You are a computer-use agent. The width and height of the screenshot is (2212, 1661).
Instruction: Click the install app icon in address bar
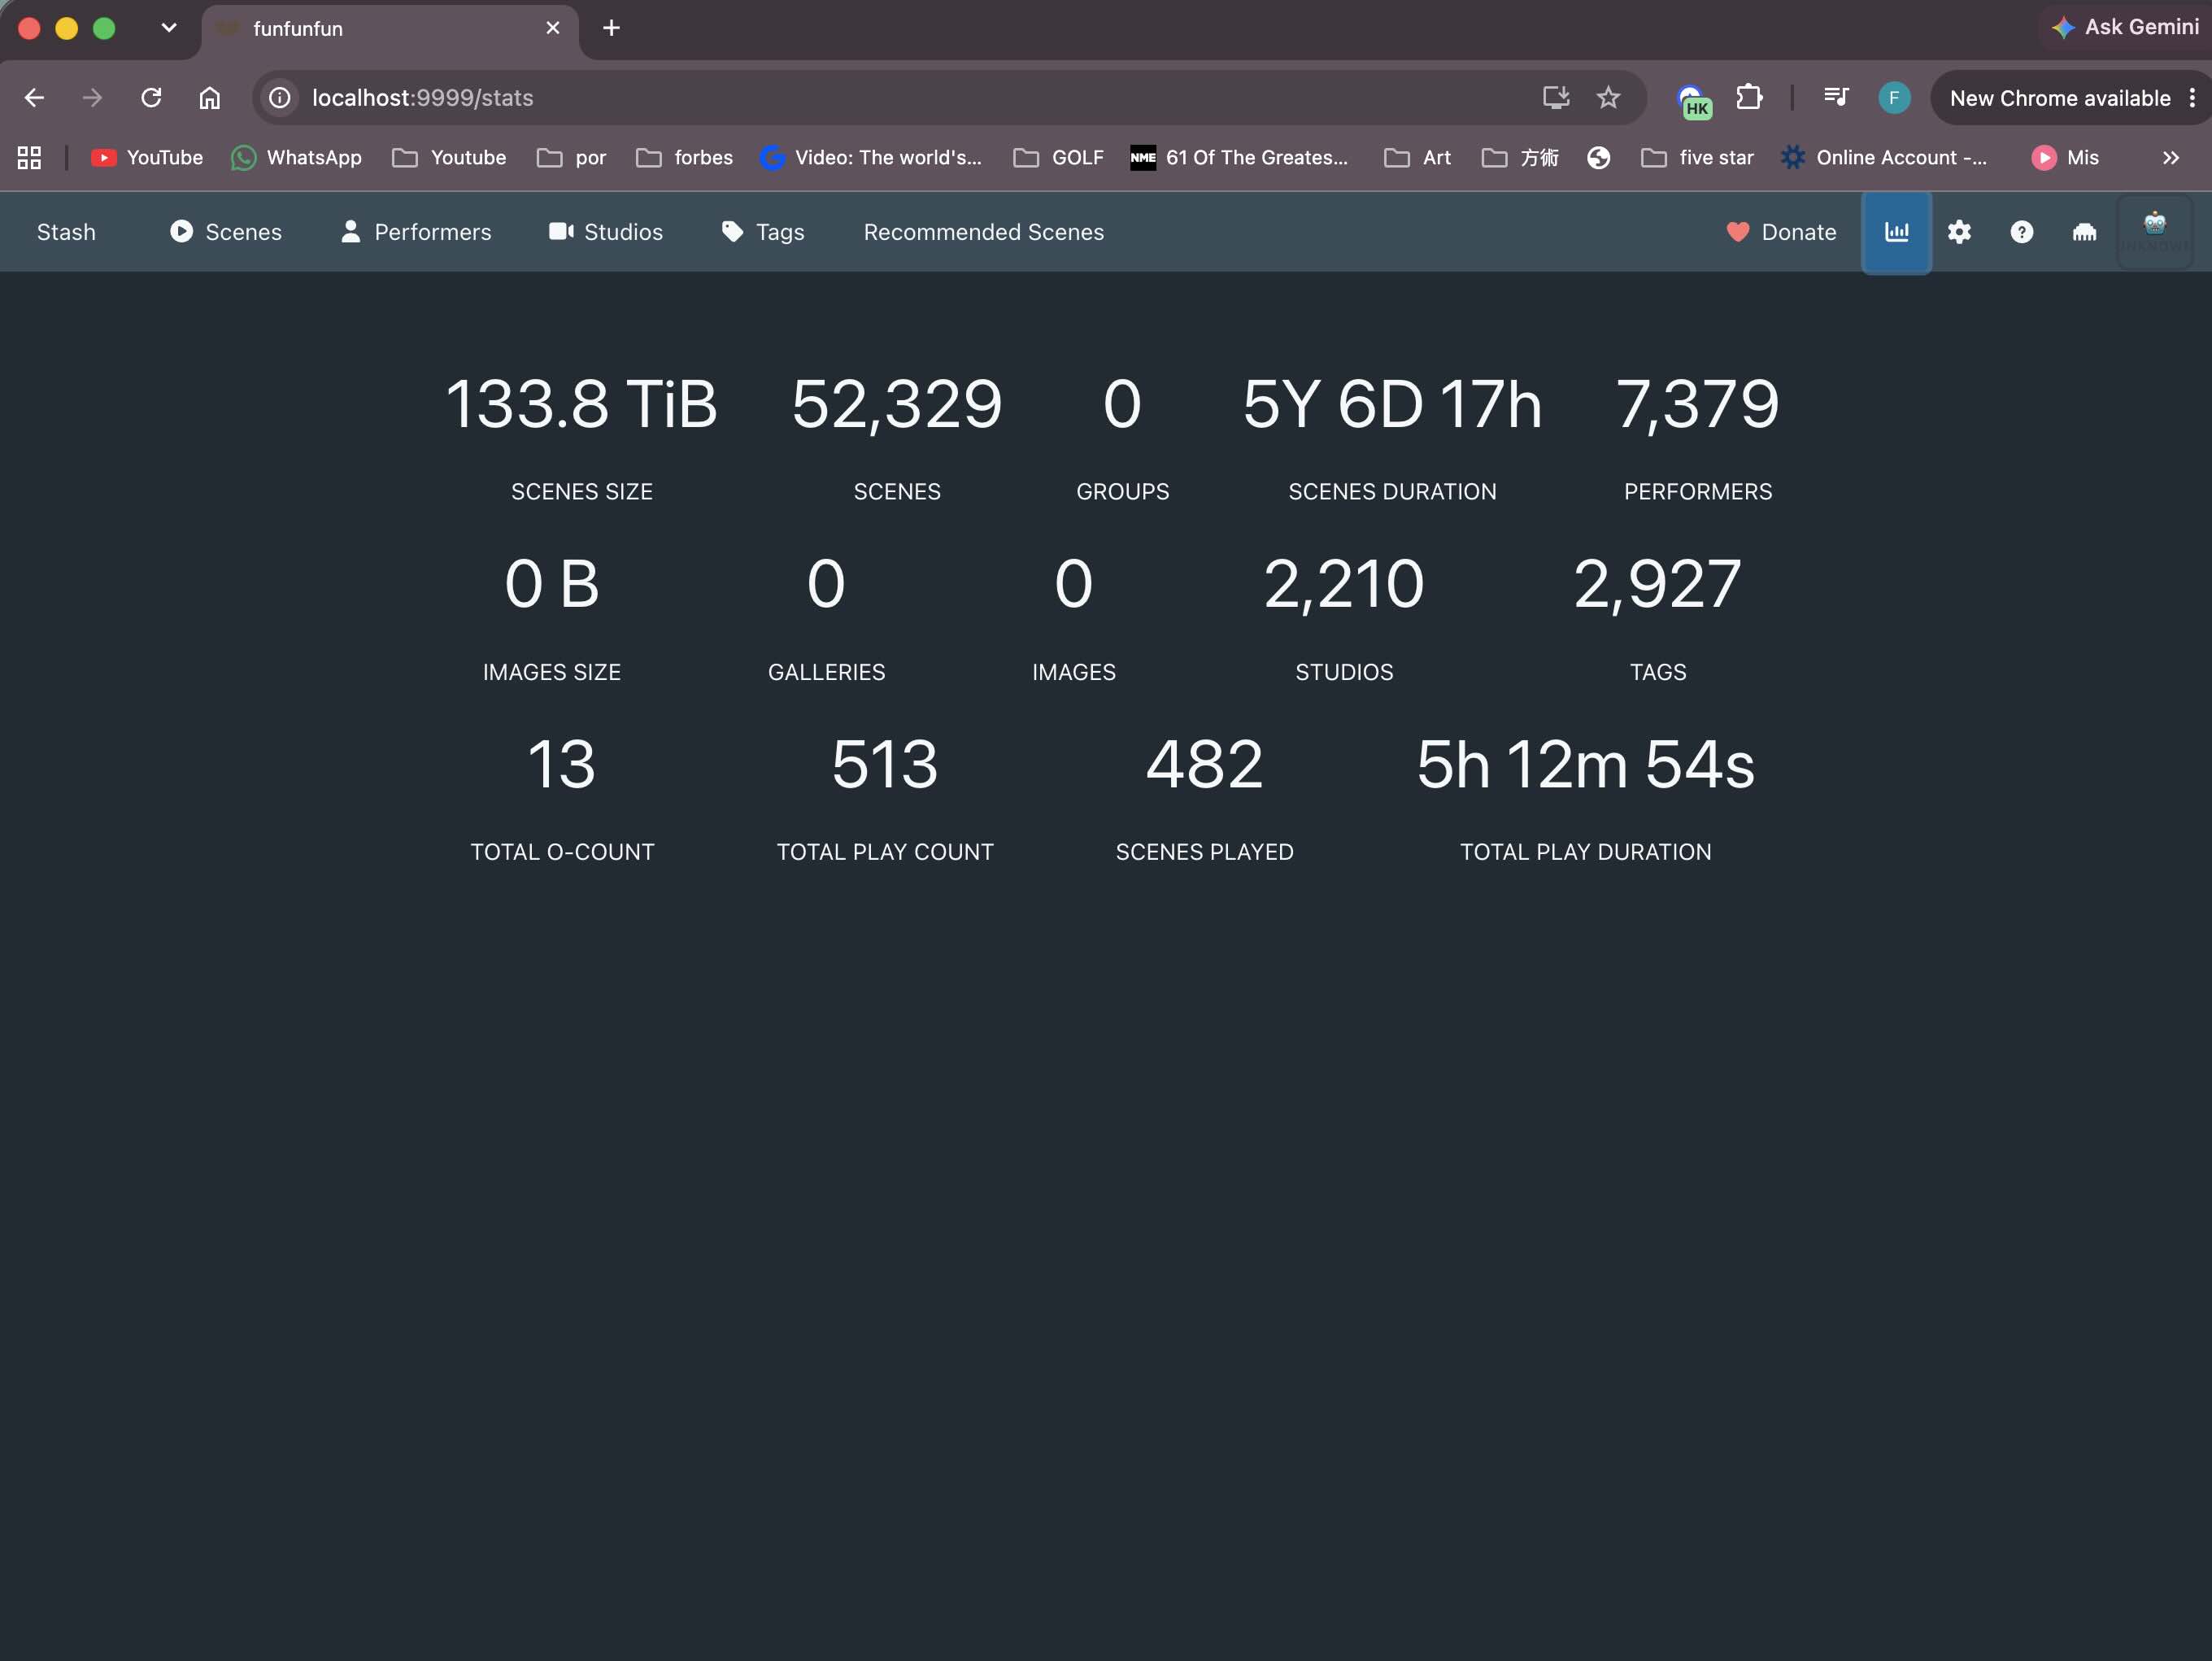coord(1555,98)
